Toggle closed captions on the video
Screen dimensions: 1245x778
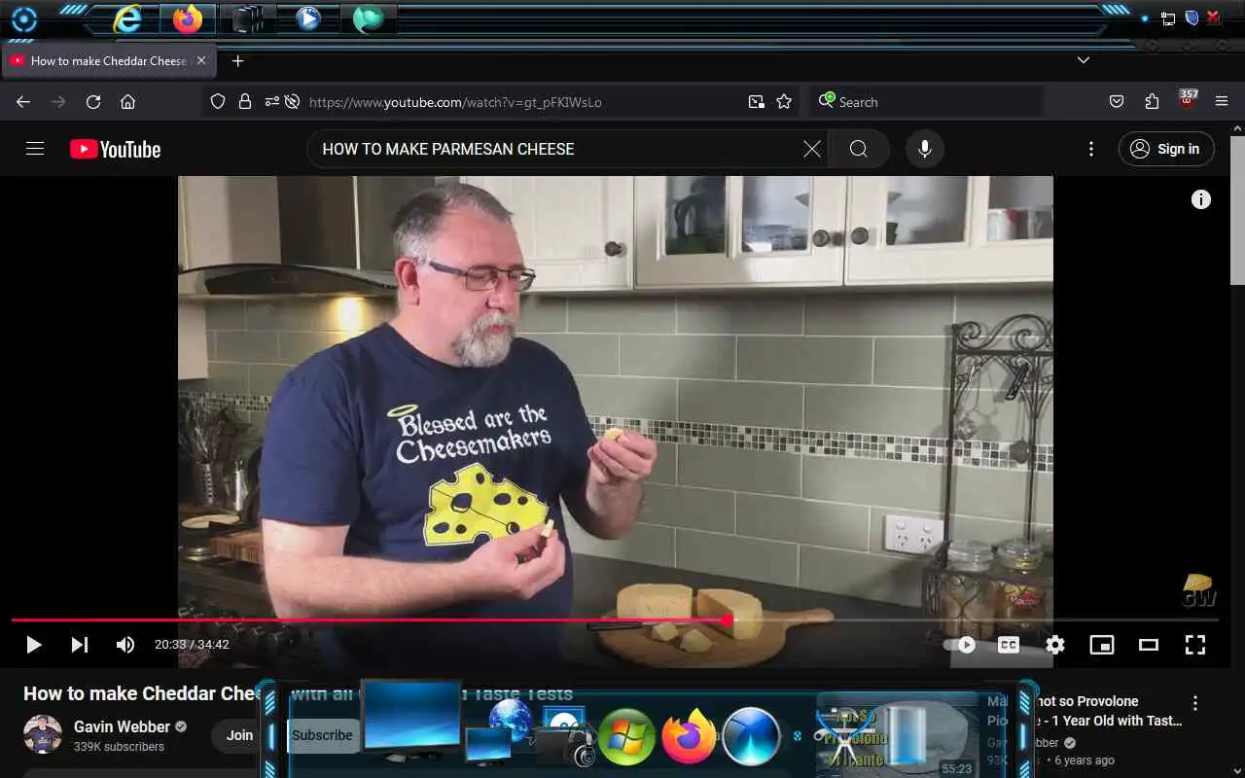[1009, 645]
